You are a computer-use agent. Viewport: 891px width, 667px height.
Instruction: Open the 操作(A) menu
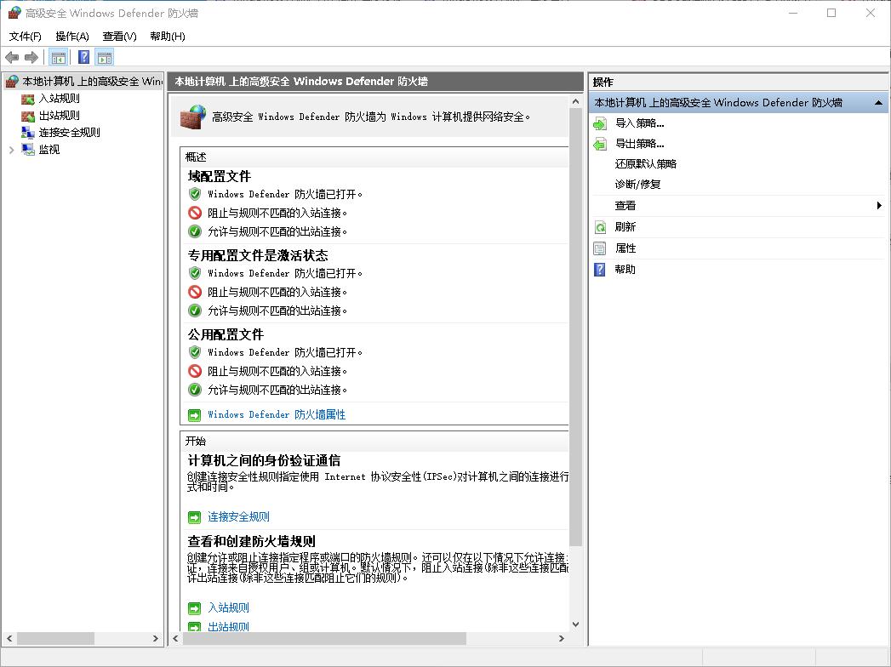72,37
